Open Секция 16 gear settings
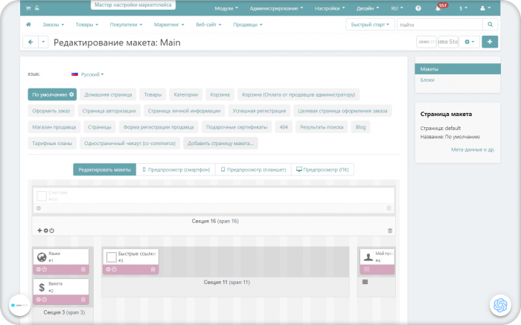The height and width of the screenshot is (325, 521). coord(46,231)
